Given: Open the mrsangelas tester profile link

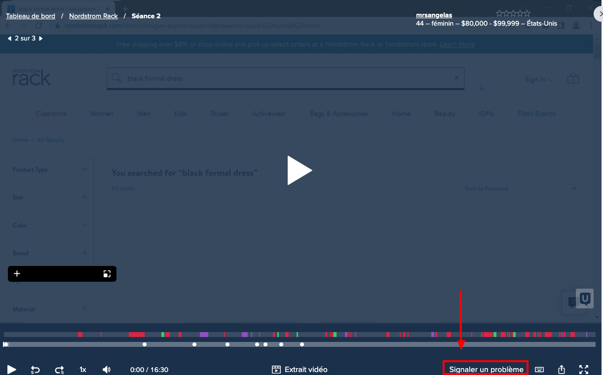Looking at the screenshot, I should coord(434,15).
